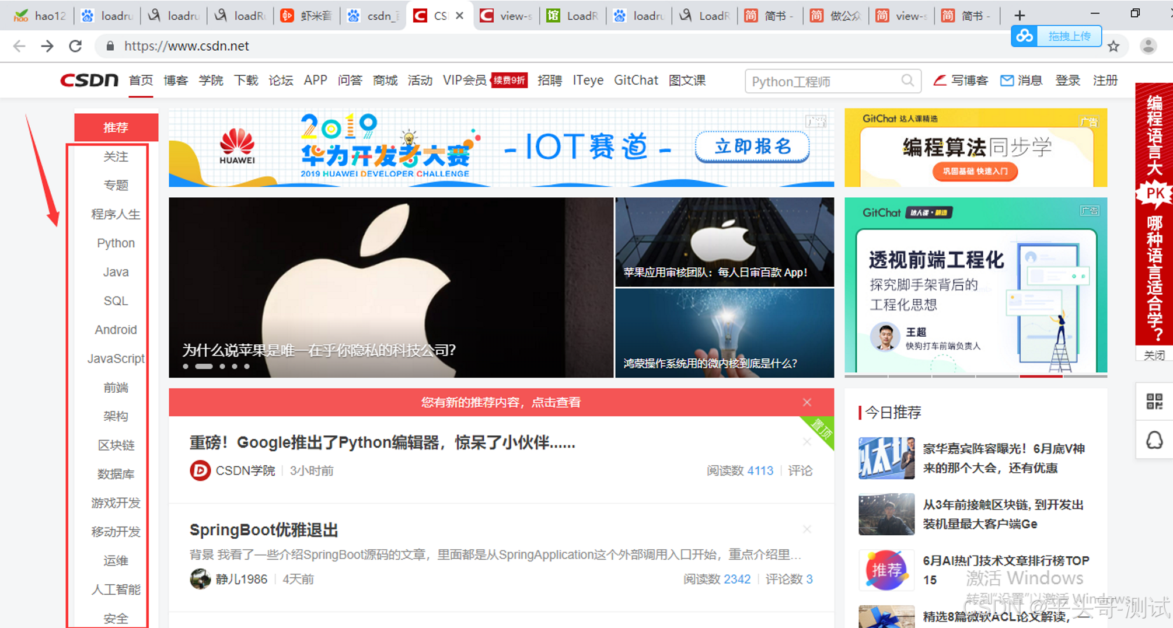Image resolution: width=1173 pixels, height=628 pixels.
Task: Select Java sidebar category
Action: (116, 272)
